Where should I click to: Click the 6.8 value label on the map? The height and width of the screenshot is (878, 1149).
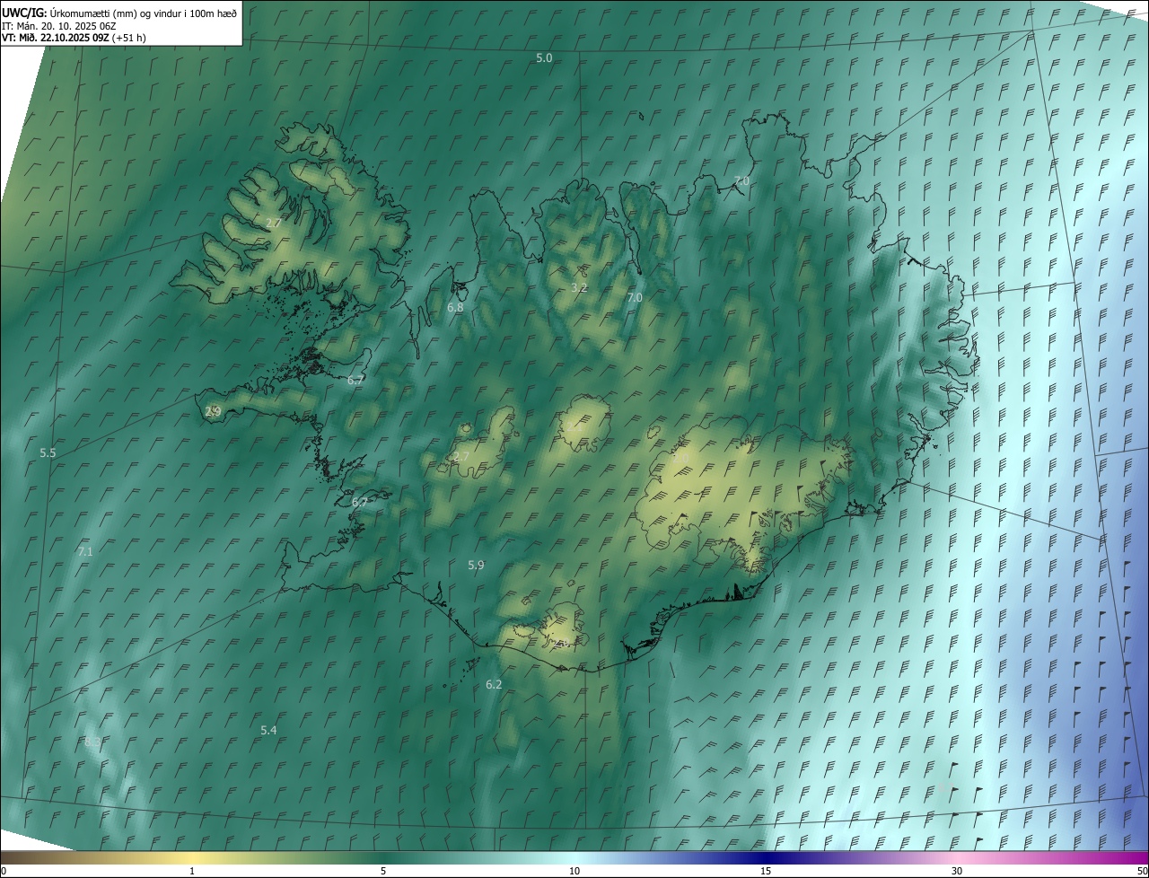pyautogui.click(x=455, y=307)
